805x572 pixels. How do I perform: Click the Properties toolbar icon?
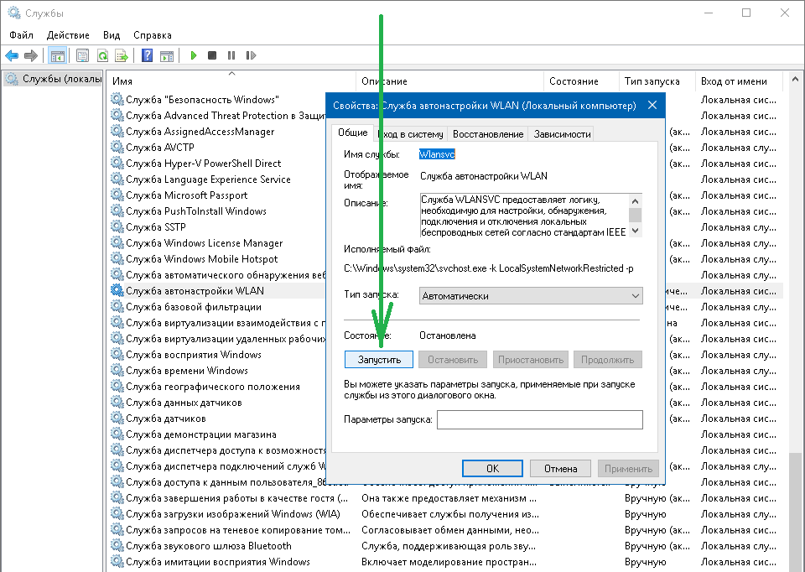click(x=82, y=55)
